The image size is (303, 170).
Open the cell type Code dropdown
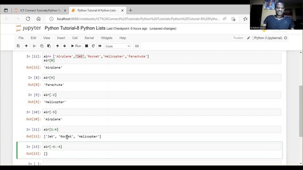[118, 46]
